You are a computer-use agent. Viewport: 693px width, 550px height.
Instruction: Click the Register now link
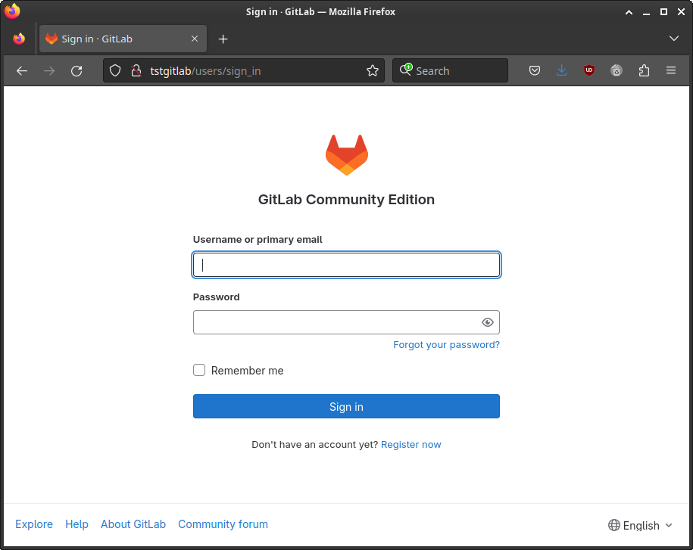[410, 445]
